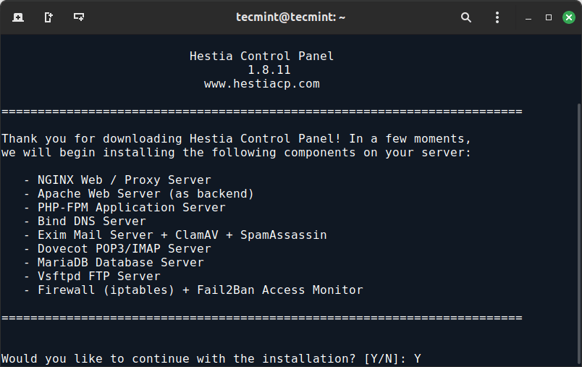Add a terminal below

[x=78, y=17]
